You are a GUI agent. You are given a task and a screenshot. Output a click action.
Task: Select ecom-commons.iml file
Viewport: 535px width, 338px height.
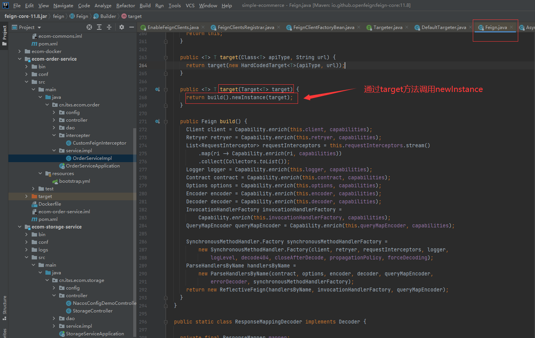[x=60, y=36]
